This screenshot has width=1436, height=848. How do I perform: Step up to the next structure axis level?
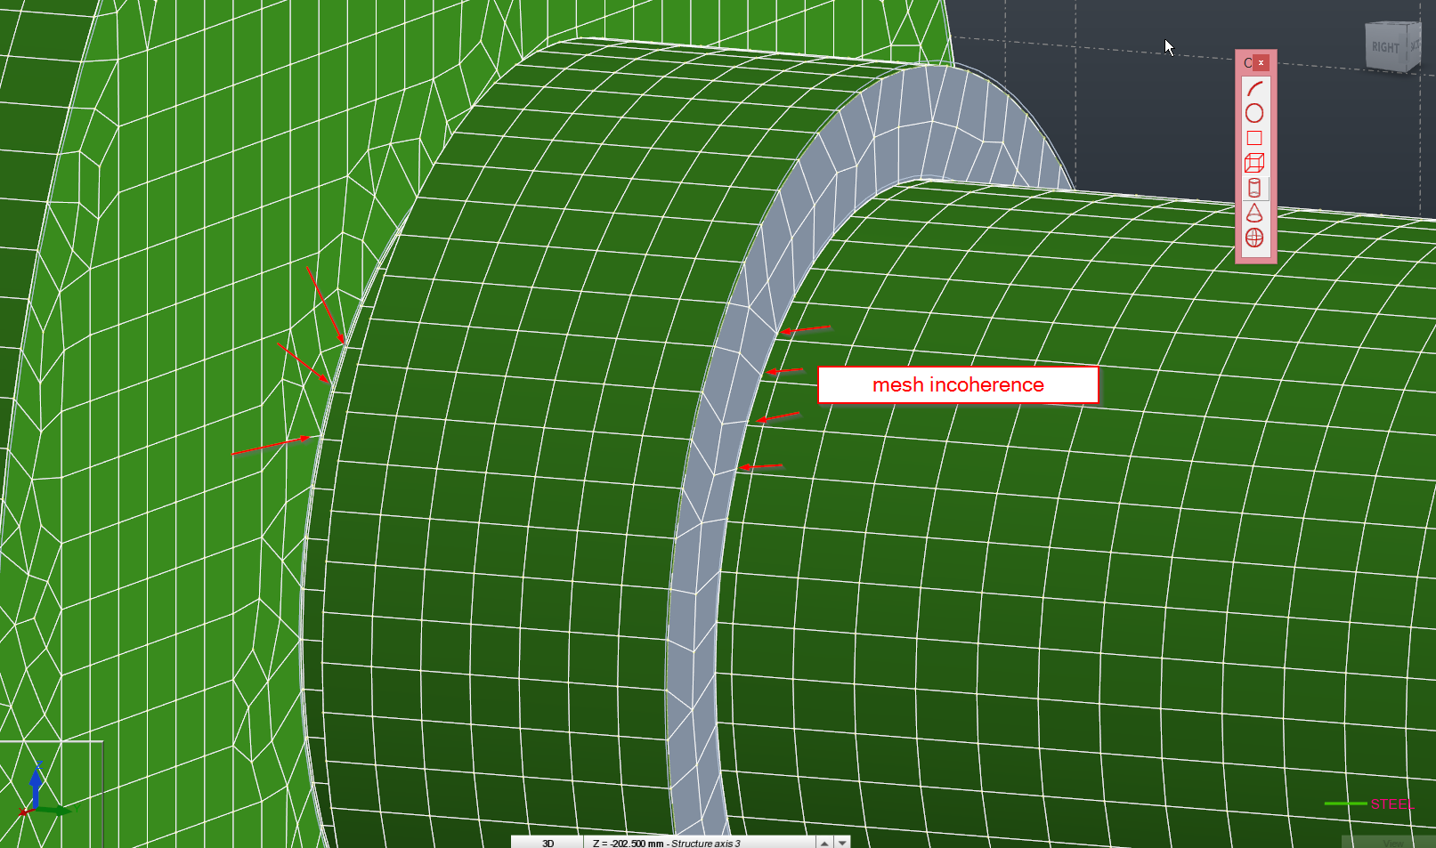click(823, 842)
